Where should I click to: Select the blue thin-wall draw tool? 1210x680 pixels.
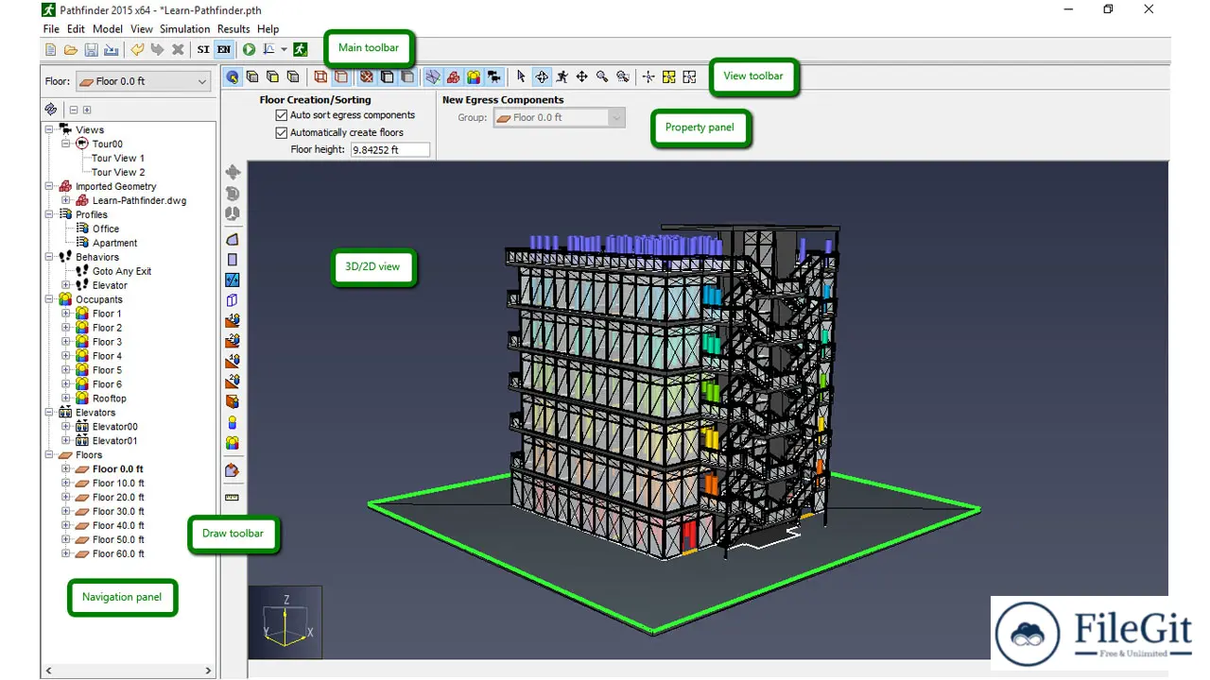[x=233, y=280]
